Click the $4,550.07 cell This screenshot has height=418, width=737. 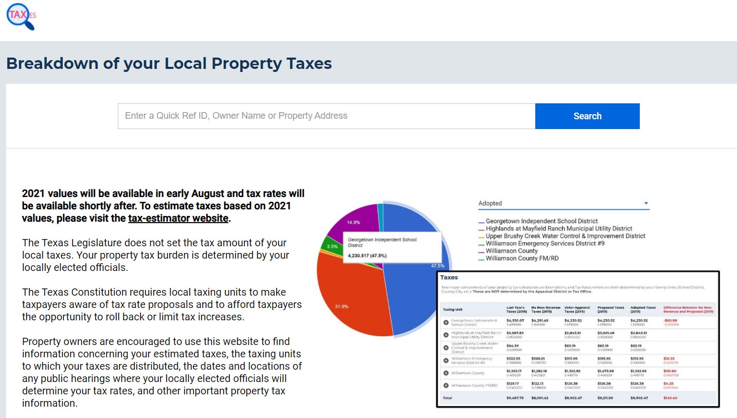[515, 320]
